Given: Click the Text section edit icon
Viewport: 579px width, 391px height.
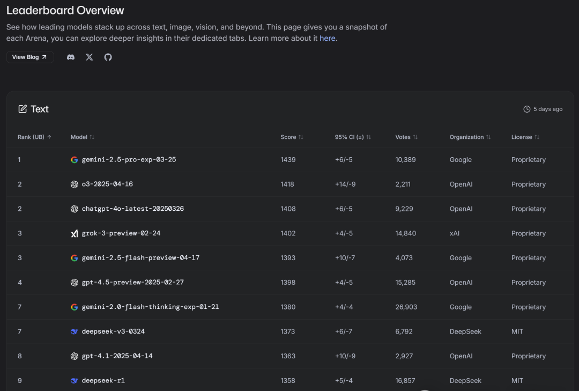Looking at the screenshot, I should [x=23, y=109].
